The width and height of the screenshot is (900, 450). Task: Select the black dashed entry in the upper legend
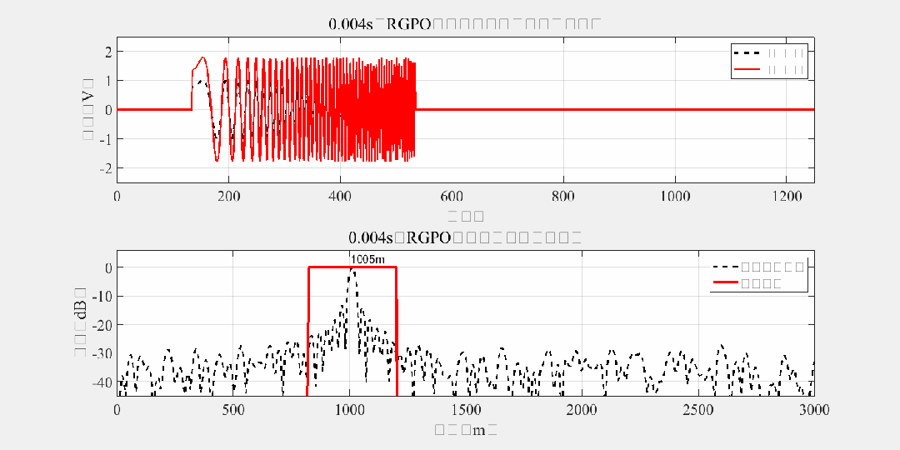coord(770,52)
